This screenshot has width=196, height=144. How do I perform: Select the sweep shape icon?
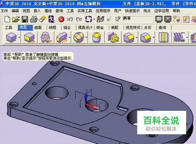point(62,37)
